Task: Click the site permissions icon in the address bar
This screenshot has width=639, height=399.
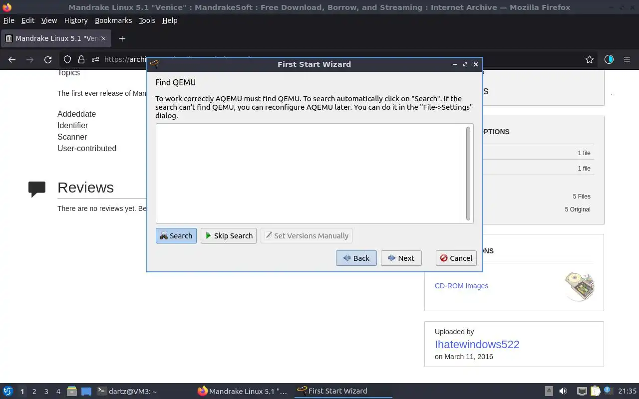Action: click(x=95, y=59)
